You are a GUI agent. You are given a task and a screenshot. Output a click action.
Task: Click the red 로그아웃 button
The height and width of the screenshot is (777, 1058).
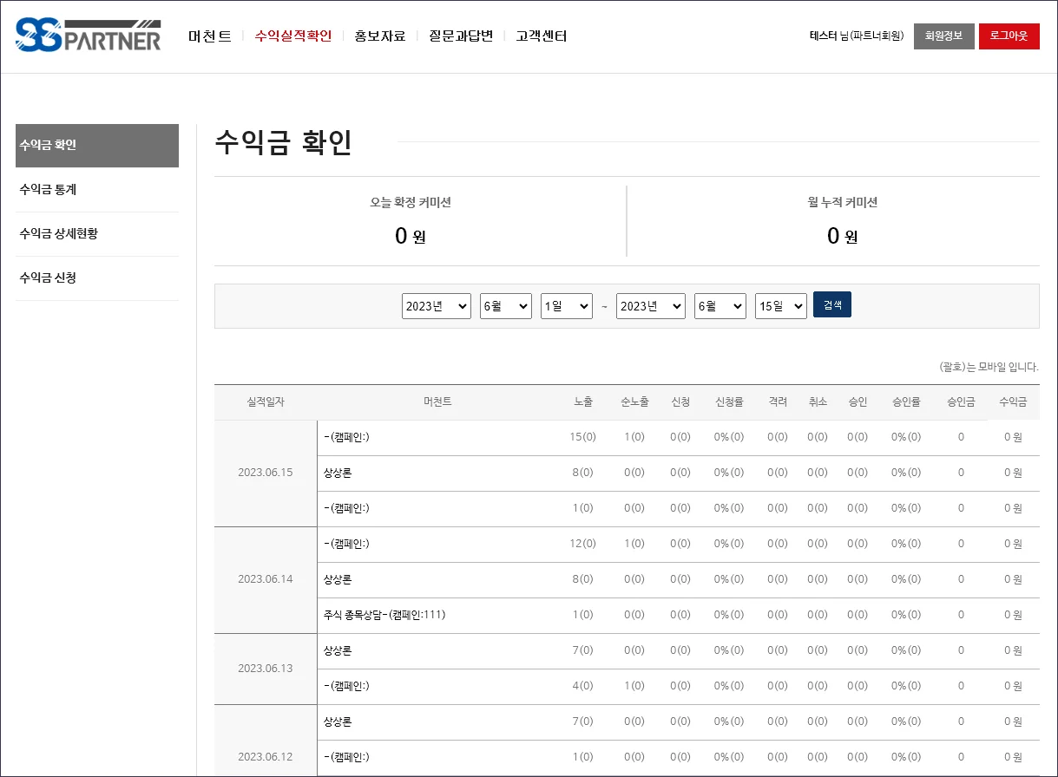click(1009, 36)
